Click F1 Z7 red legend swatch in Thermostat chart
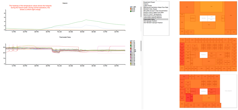Viewport: 238px width, 110px height. (131, 49)
